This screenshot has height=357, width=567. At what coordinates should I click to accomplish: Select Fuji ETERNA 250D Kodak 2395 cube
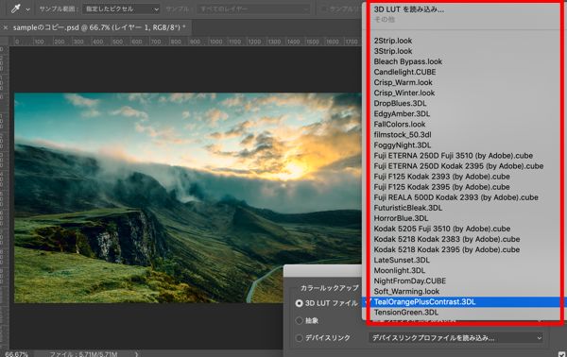coord(458,166)
